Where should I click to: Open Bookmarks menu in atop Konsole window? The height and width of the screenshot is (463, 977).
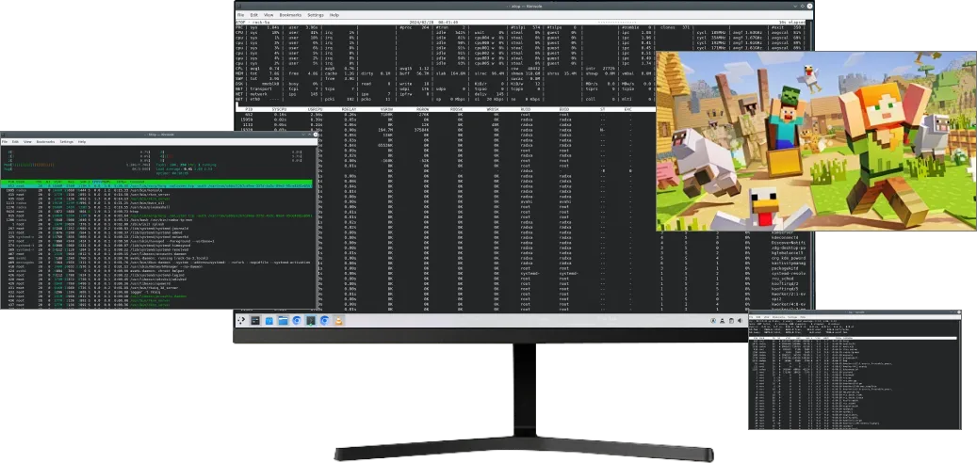click(290, 14)
